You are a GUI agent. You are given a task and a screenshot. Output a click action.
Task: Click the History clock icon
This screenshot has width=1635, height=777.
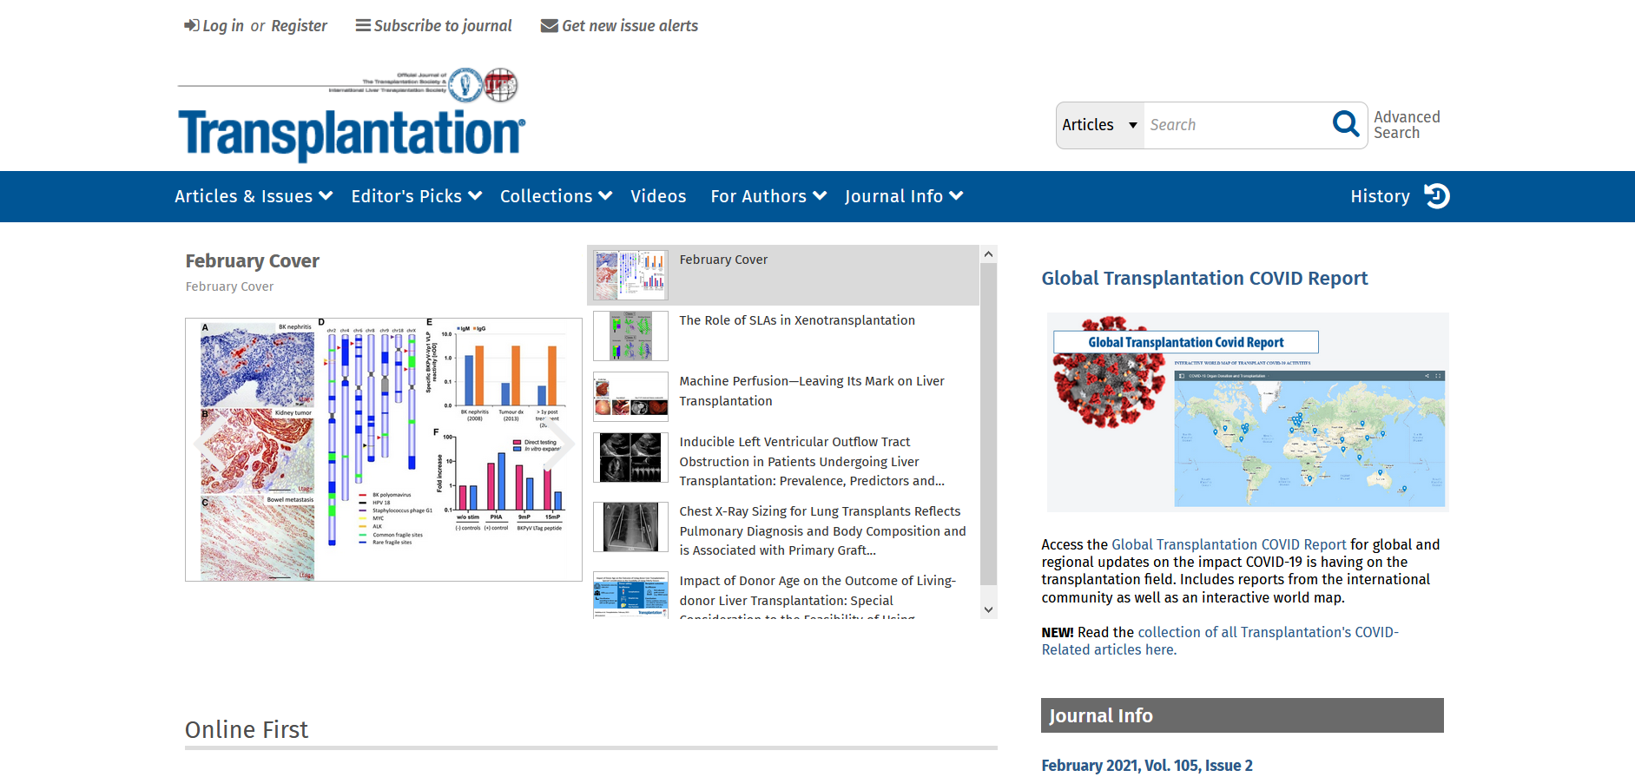tap(1437, 196)
